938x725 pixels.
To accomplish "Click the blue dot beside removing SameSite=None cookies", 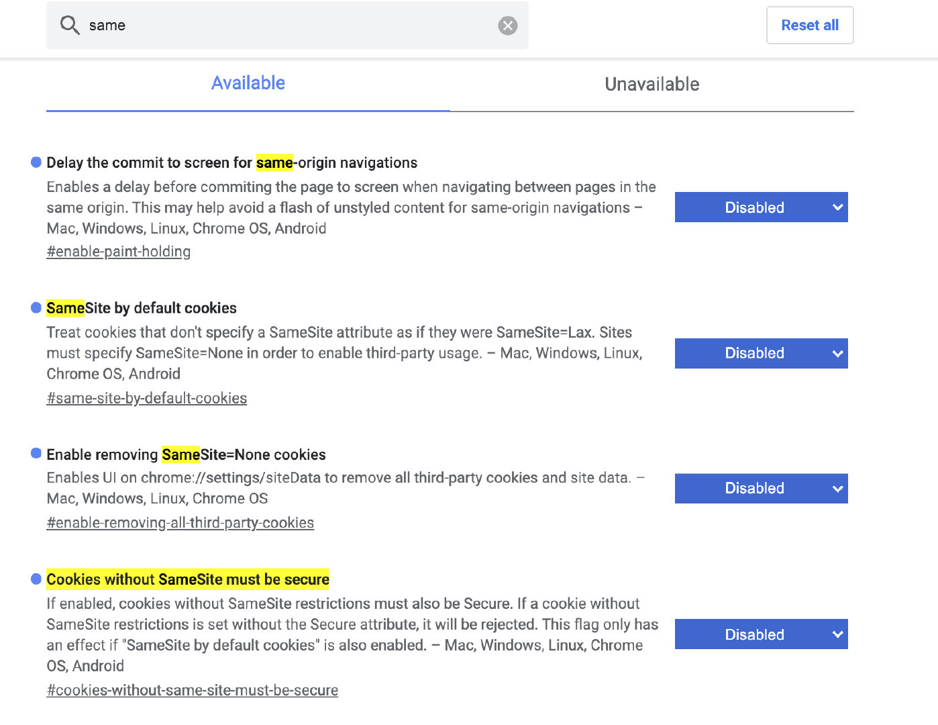I will click(x=36, y=452).
